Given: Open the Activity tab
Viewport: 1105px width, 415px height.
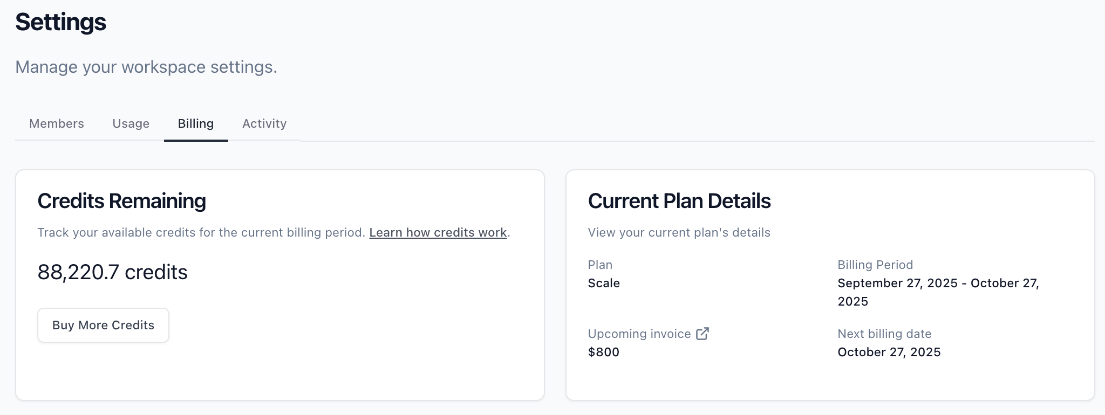Looking at the screenshot, I should click(264, 123).
